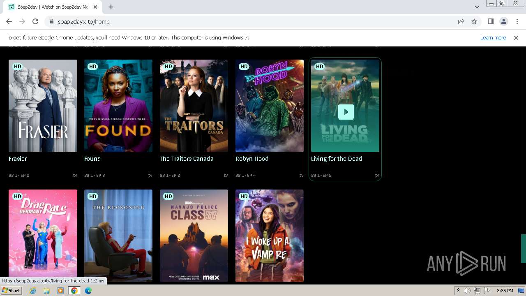
Task: Open the Action Center flag icon
Action: (x=487, y=291)
